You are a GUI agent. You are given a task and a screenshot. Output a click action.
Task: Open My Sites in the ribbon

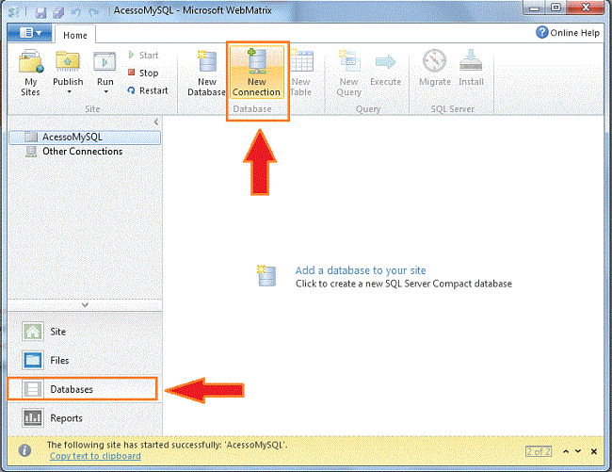(30, 73)
